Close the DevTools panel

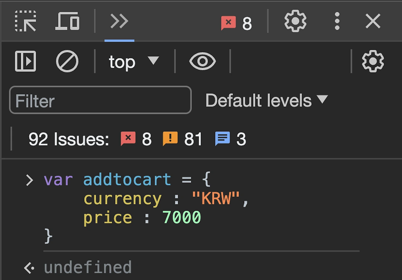tap(373, 21)
